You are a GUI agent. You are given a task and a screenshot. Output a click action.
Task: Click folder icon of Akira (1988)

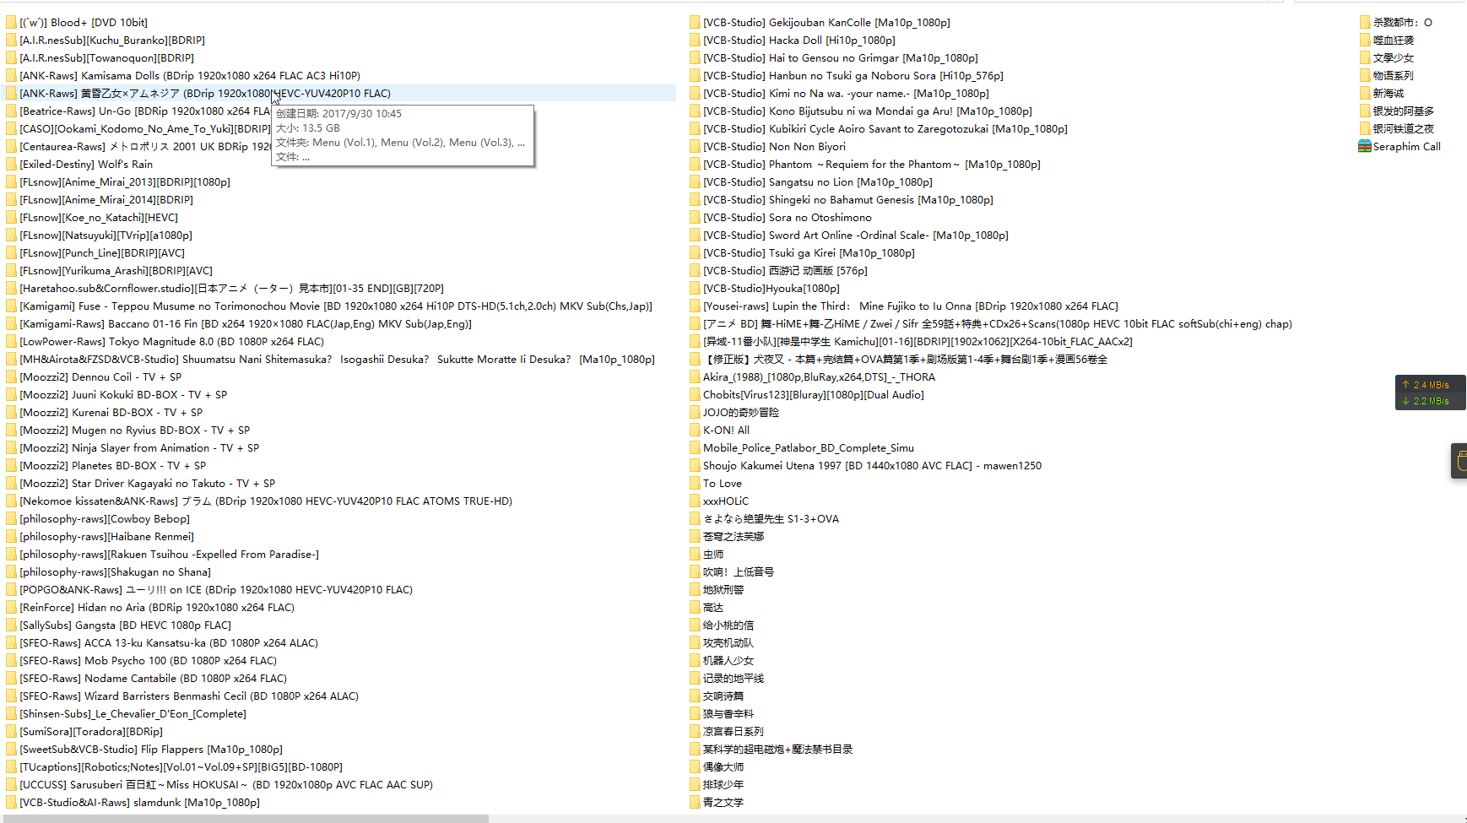coord(695,377)
